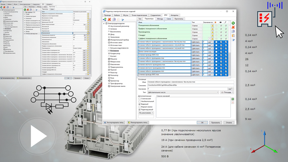This screenshot has height=162, width=288.
Task: Click the large play button overlay
Action: 37,136
